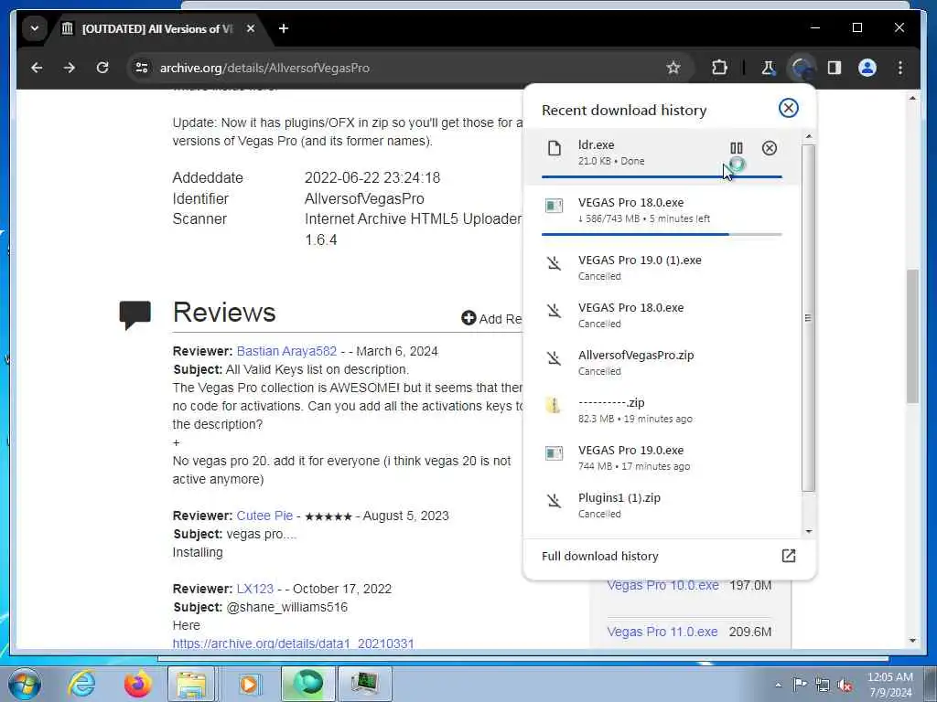Click the download list scrollbar up arrow
Image resolution: width=937 pixels, height=702 pixels.
click(x=809, y=137)
